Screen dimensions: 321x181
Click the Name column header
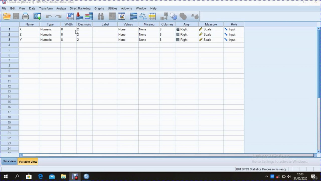[29, 24]
